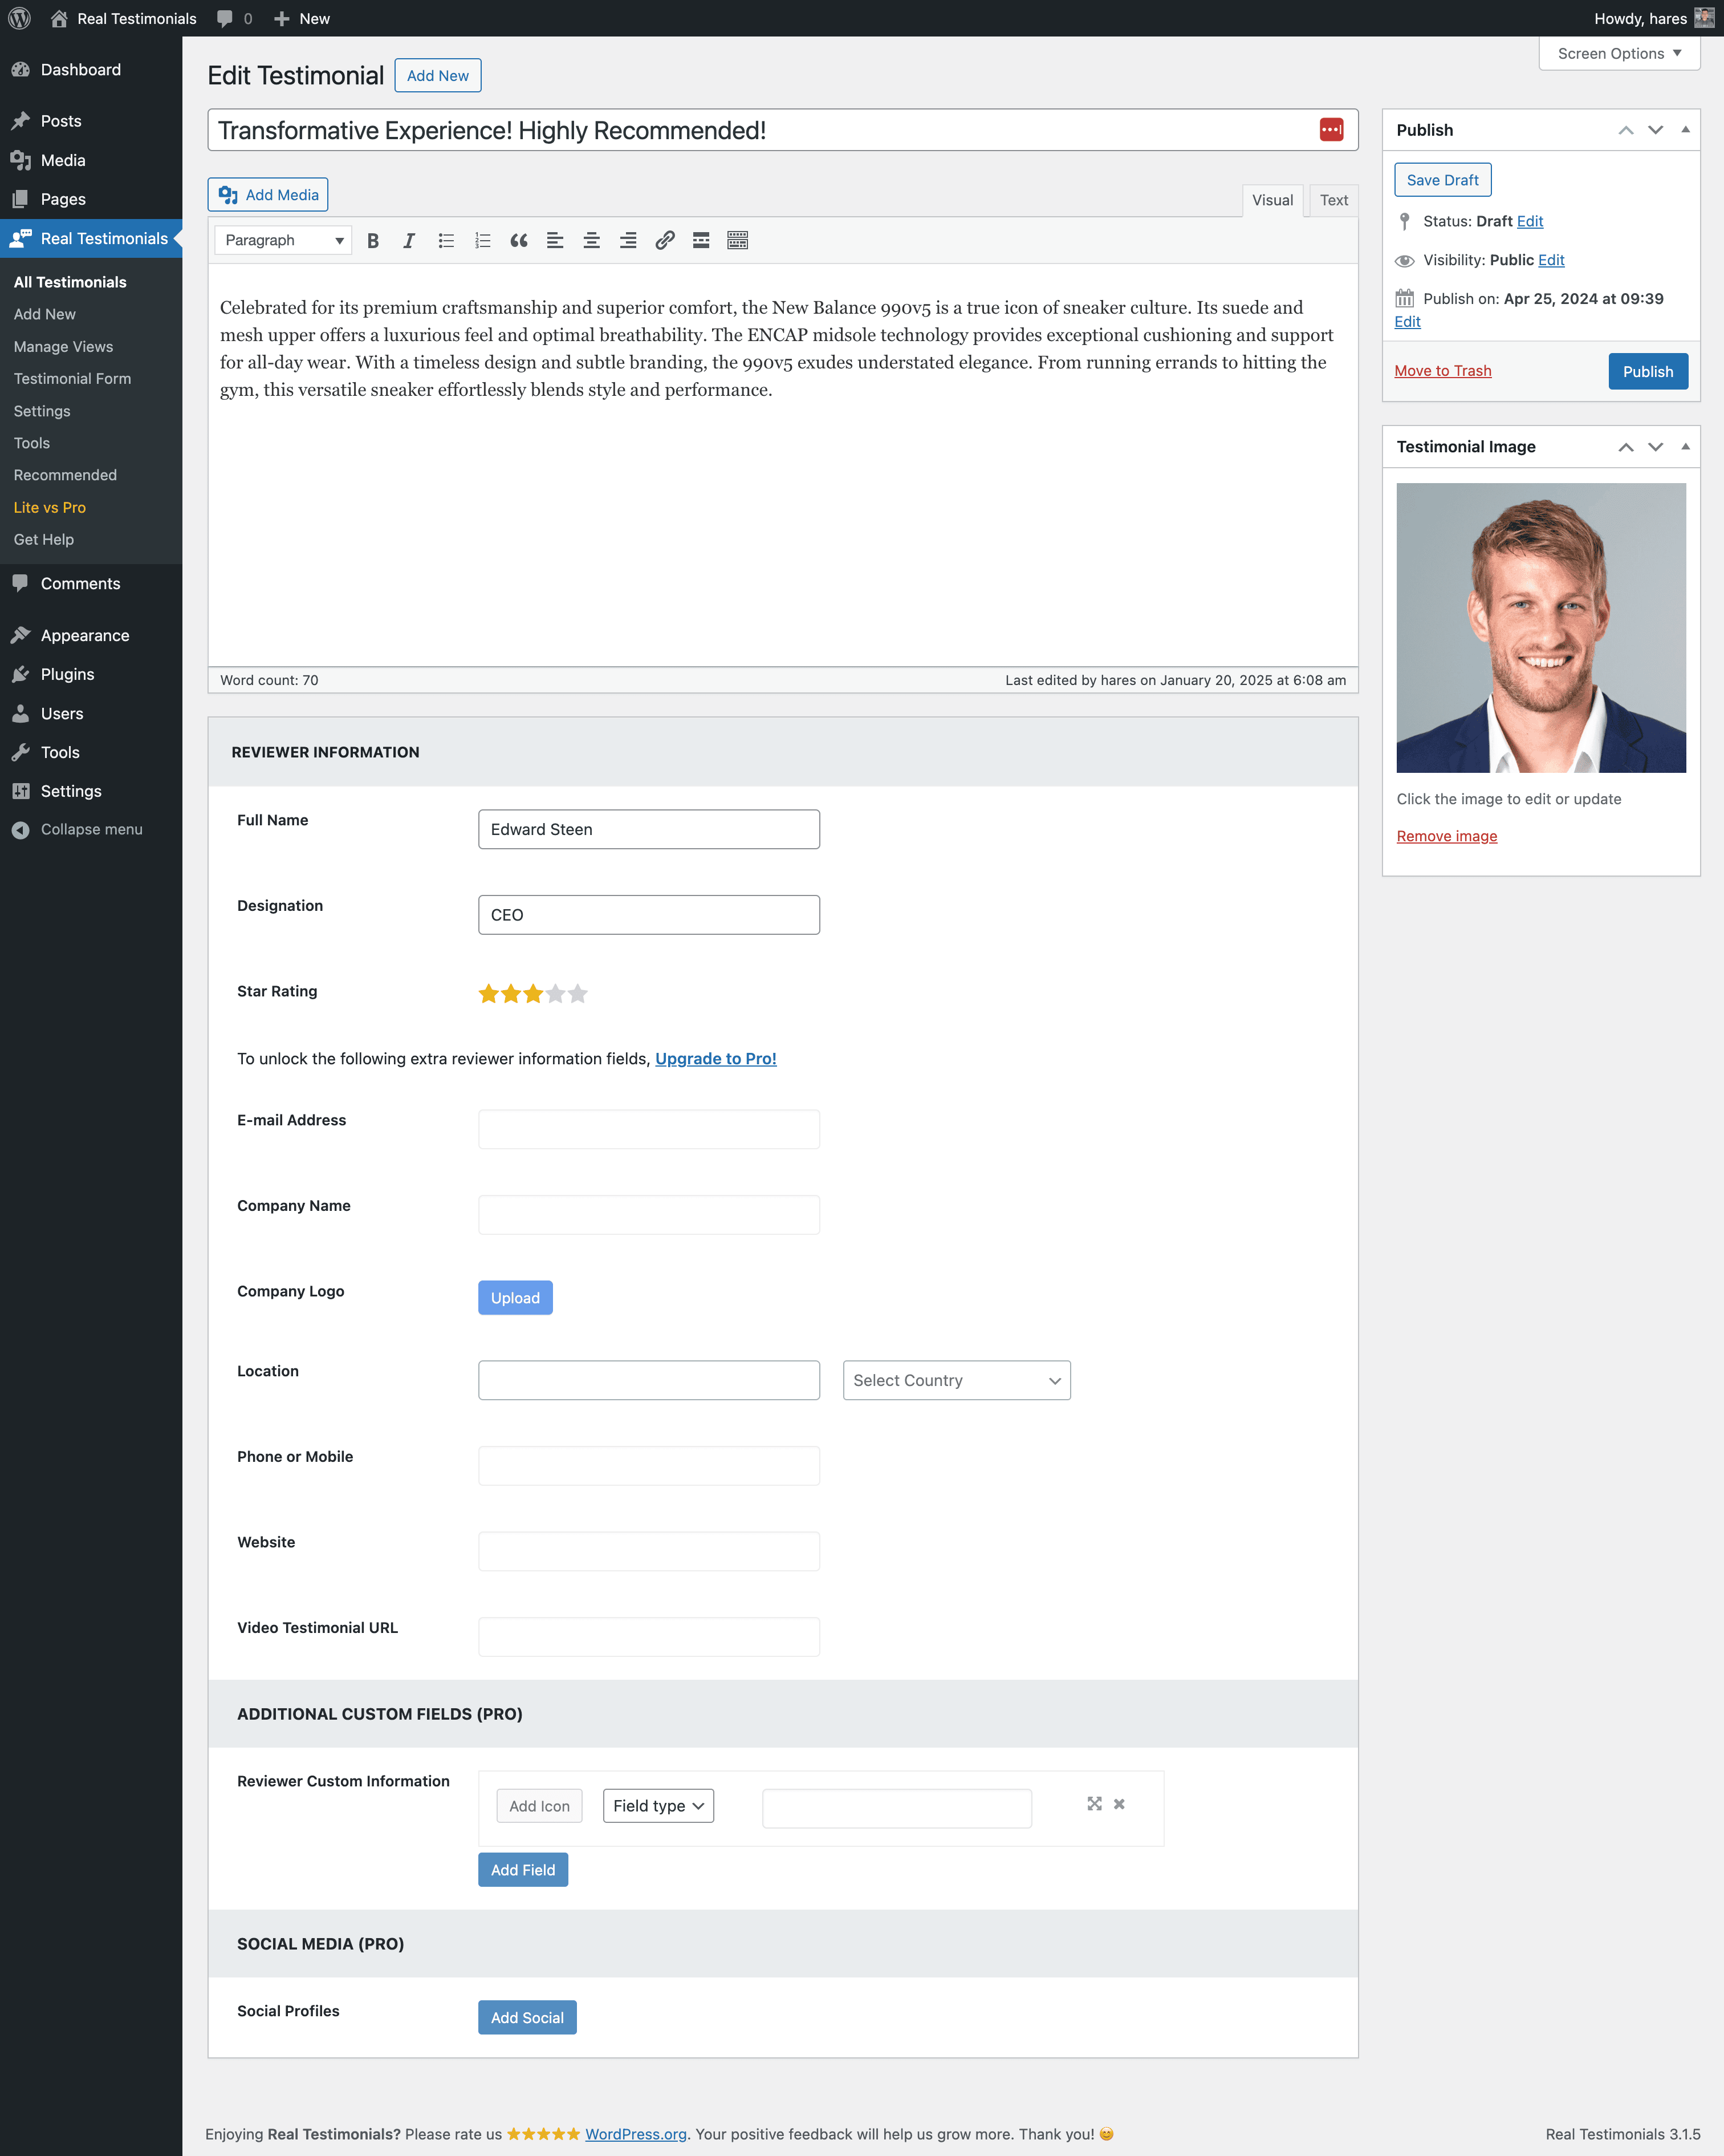Switch to the Text editor tab
1724x2156 pixels.
[x=1333, y=200]
